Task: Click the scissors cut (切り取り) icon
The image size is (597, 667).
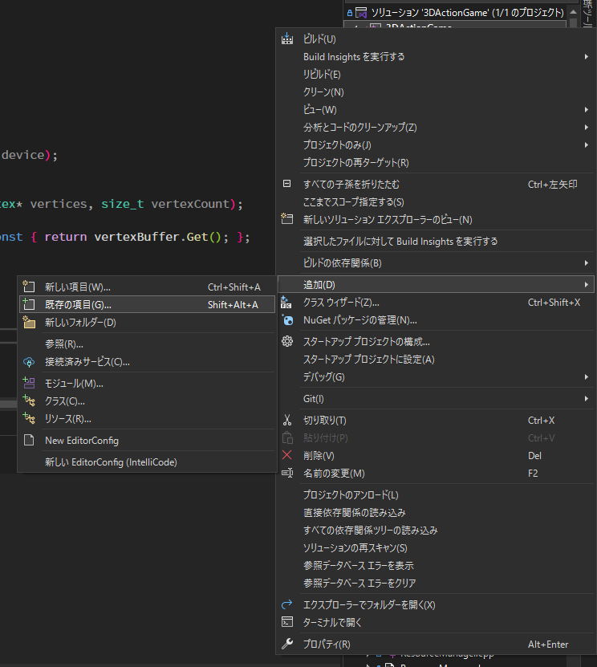Action: point(287,421)
